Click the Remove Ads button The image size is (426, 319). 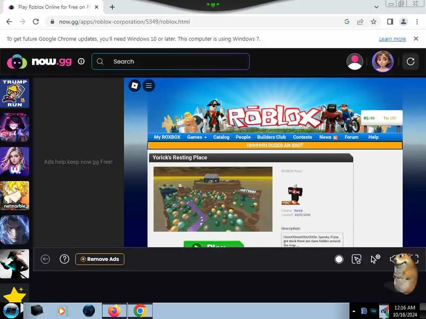(x=100, y=259)
